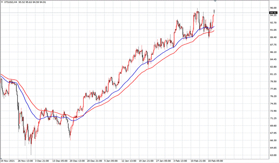Click the 27 Jan 05:00 time label
Viewport: 279px width, 163px height.
pyautogui.click(x=163, y=161)
